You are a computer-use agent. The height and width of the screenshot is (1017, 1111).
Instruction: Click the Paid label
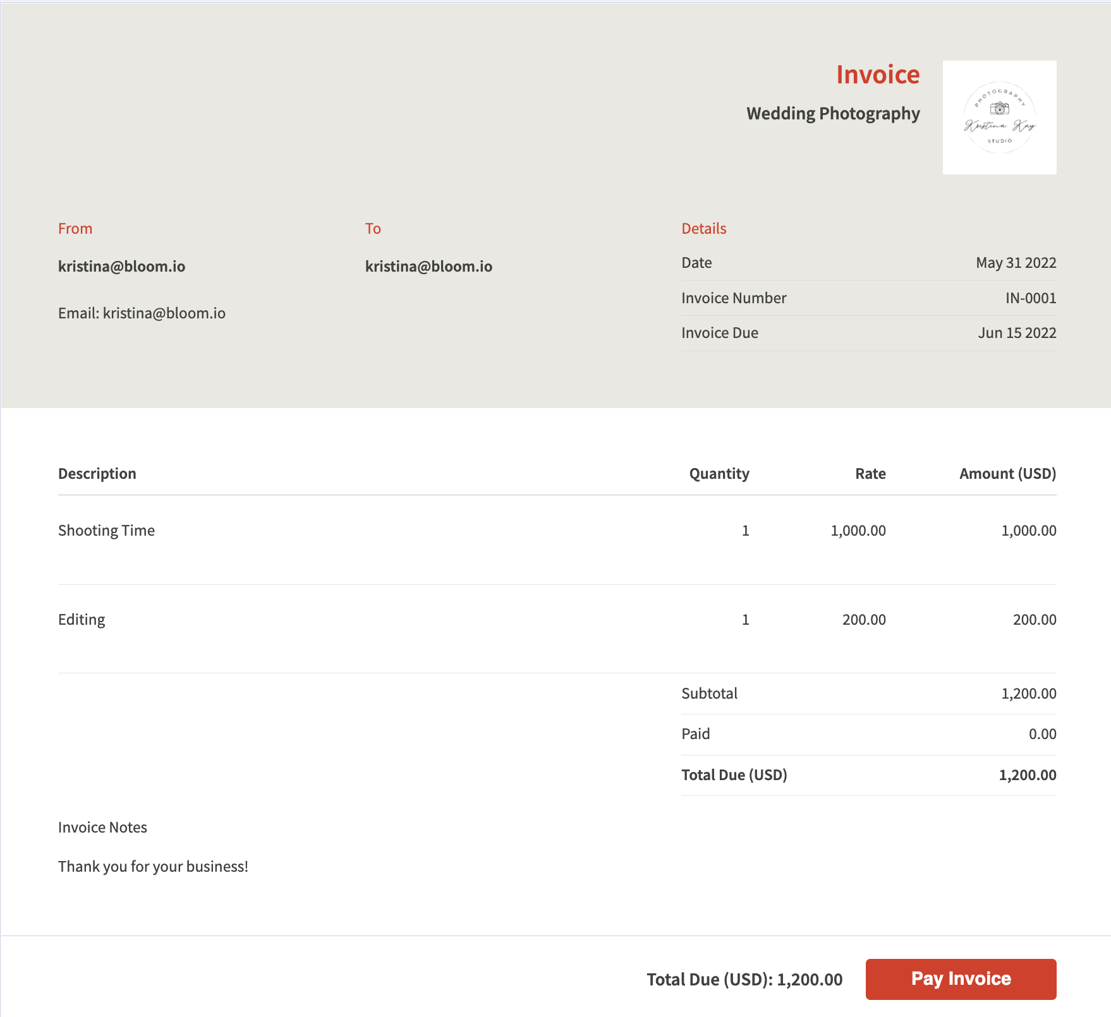[x=695, y=734]
